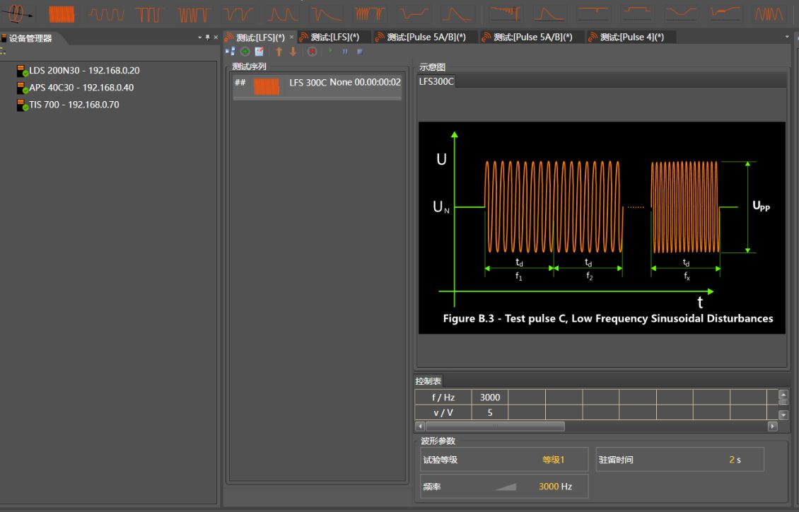Open the tab overflow dropdown arrow at far right
The image size is (799, 512).
point(788,37)
